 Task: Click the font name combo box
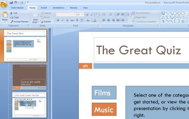pos(66,15)
